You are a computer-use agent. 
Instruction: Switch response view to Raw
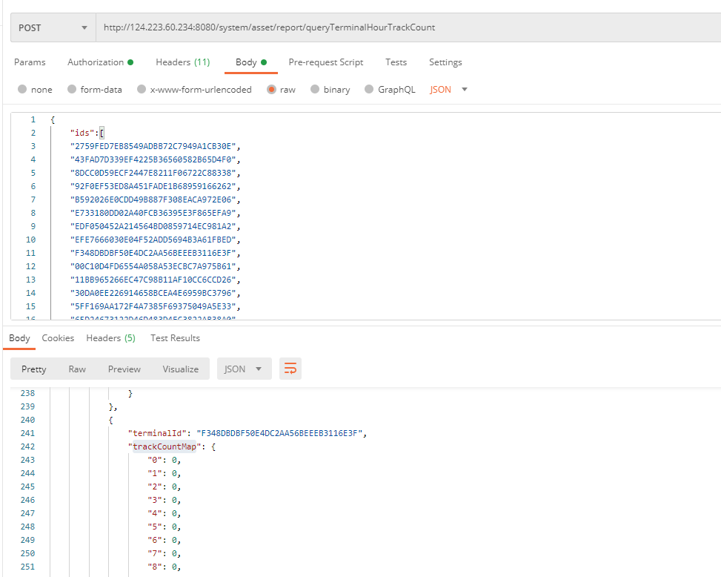tap(77, 369)
